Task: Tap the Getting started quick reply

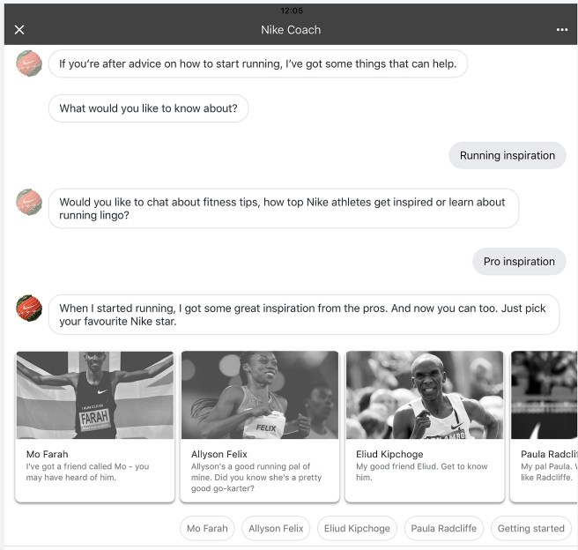Action: coord(530,529)
